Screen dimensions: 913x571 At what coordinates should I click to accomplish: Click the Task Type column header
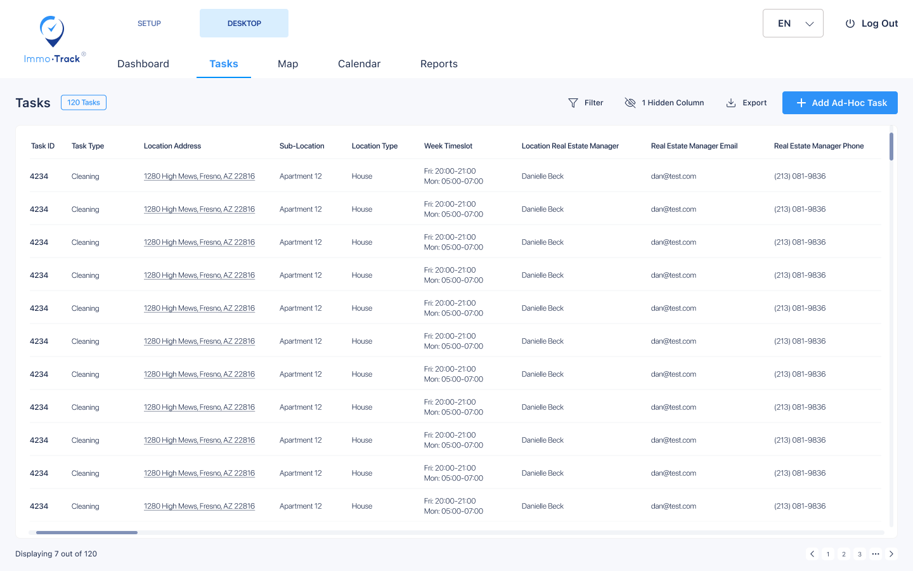(87, 146)
